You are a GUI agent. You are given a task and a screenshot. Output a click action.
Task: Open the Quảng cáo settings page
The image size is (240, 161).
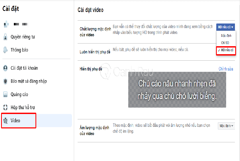[19, 94]
